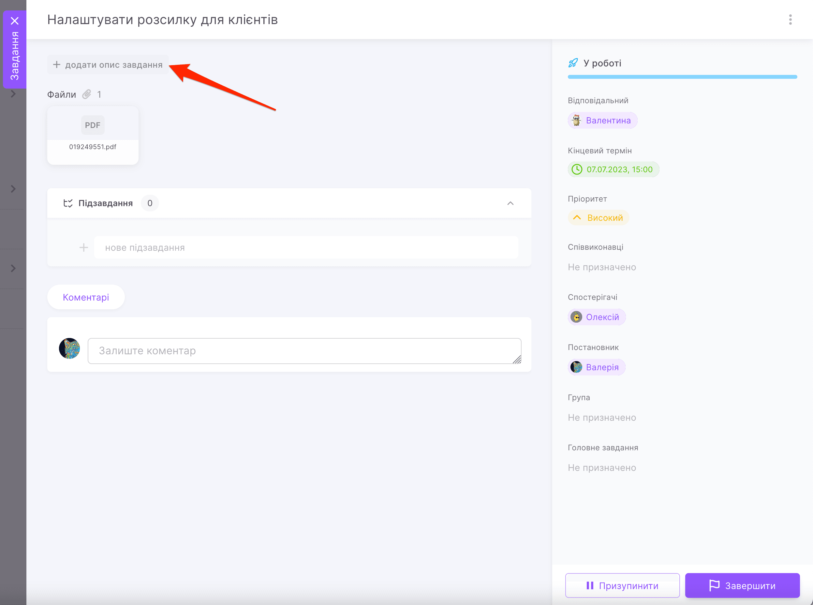Click Валентина's avatar in the responsible field
This screenshot has height=605, width=813.
(576, 120)
